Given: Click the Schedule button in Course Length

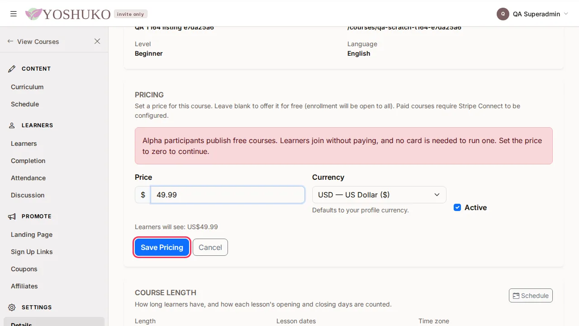Looking at the screenshot, I should coord(531,296).
